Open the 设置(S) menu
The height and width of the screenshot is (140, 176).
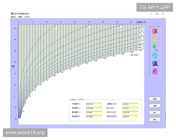(x=20, y=17)
